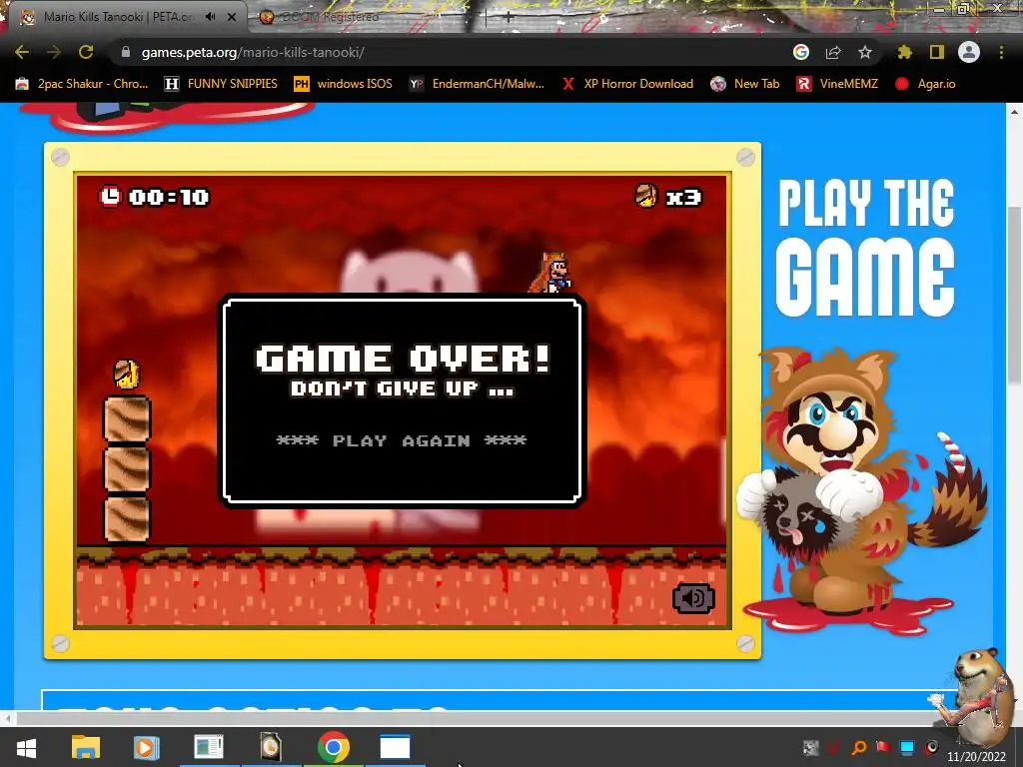The height and width of the screenshot is (767, 1023).
Task: Click the pelt coin atop the blocks
Action: [127, 375]
